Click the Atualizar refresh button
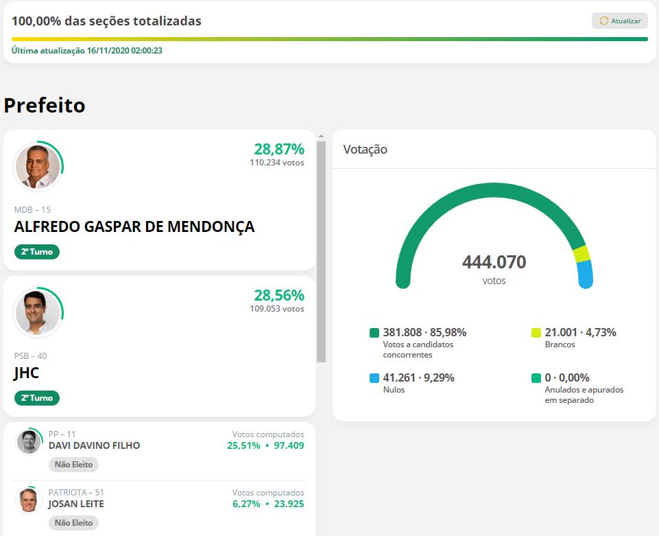Image resolution: width=659 pixels, height=536 pixels. click(x=619, y=21)
